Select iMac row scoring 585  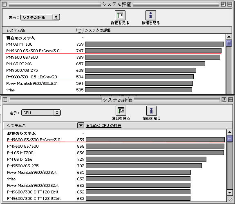point(114,90)
